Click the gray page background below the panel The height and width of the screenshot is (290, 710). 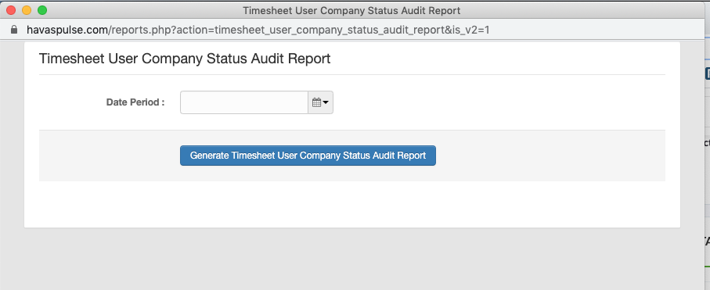pos(351,259)
